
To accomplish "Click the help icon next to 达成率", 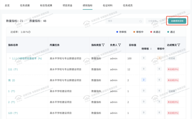I will click(30, 32).
